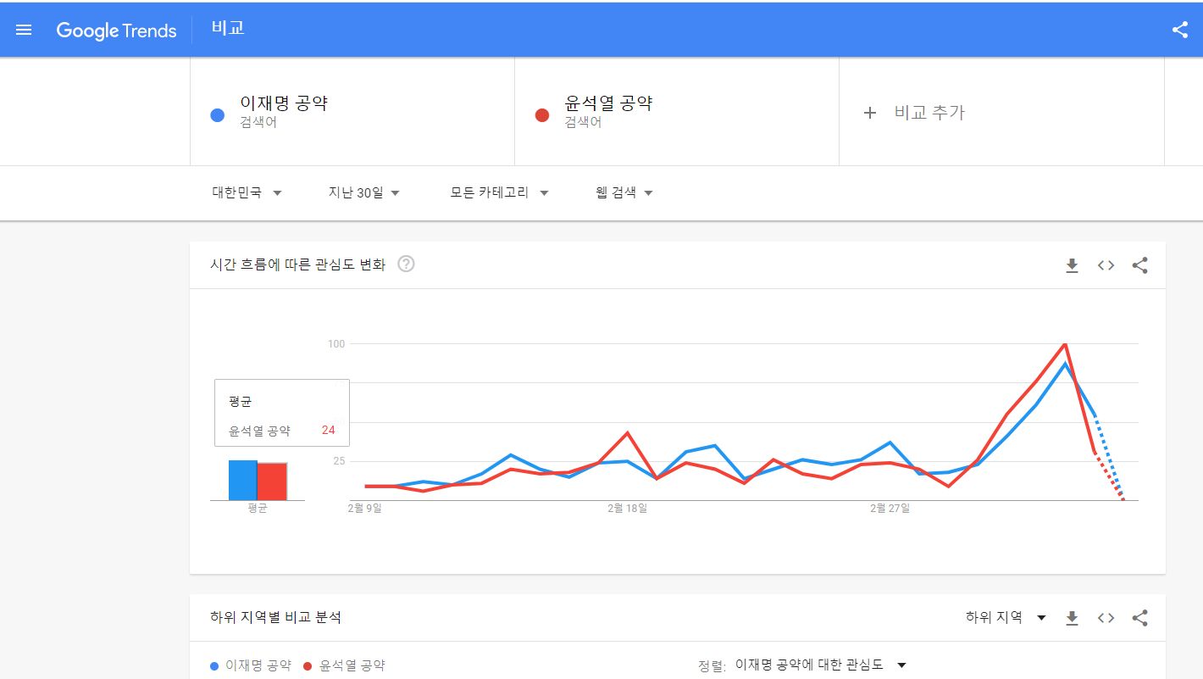Viewport: 1203px width, 679px height.
Task: Click the 비교 header title
Action: click(x=228, y=29)
